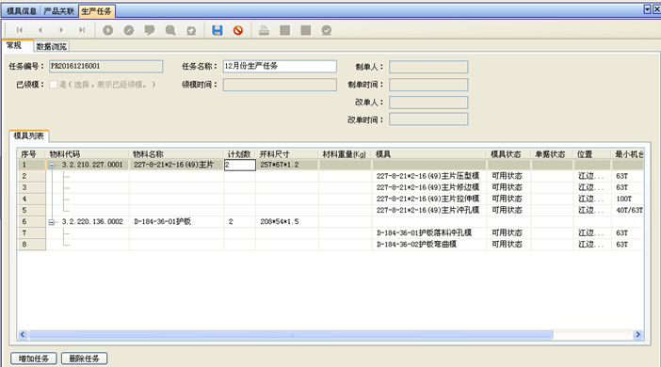661x367 pixels.
Task: Click the second gray square toolbar icon
Action: 306,30
